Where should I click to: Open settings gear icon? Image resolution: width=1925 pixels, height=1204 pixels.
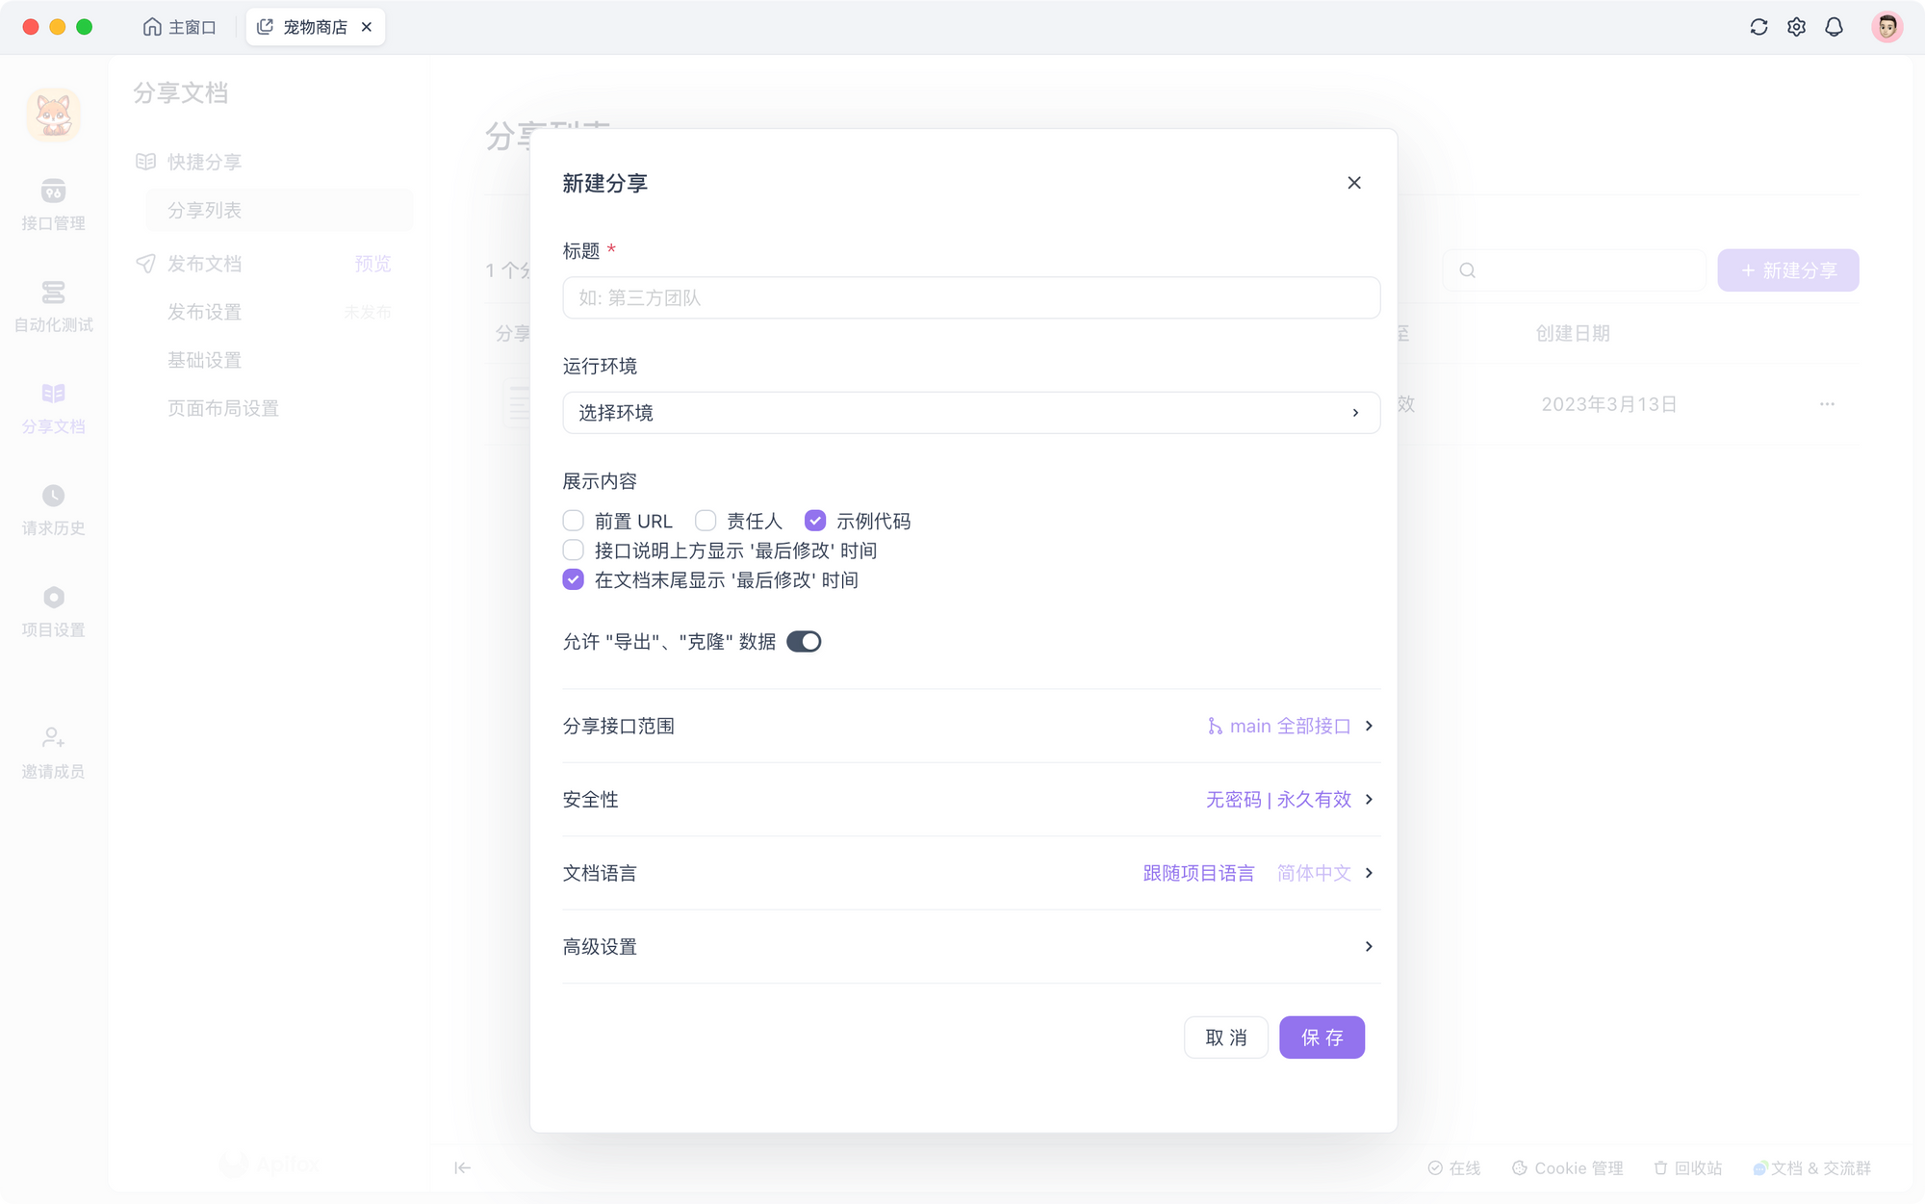tap(1796, 27)
